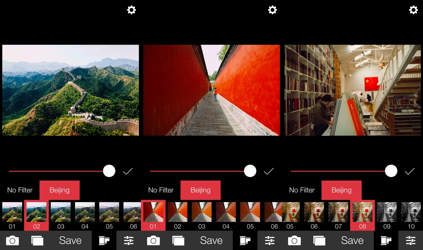Click filter intensity slider handle in middle panel

[x=250, y=171]
